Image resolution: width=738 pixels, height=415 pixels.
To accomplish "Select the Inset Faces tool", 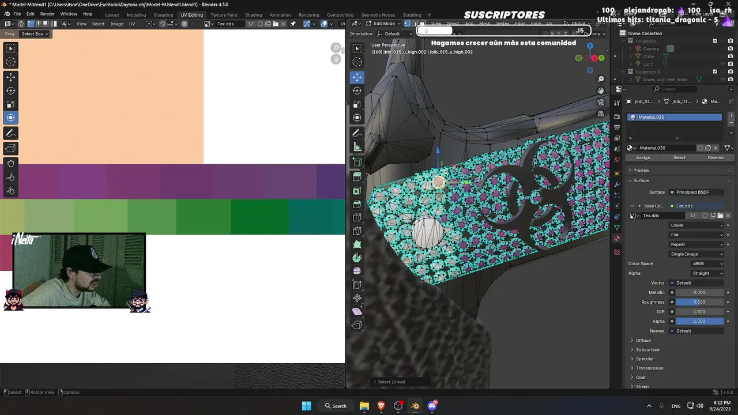I will (x=357, y=190).
